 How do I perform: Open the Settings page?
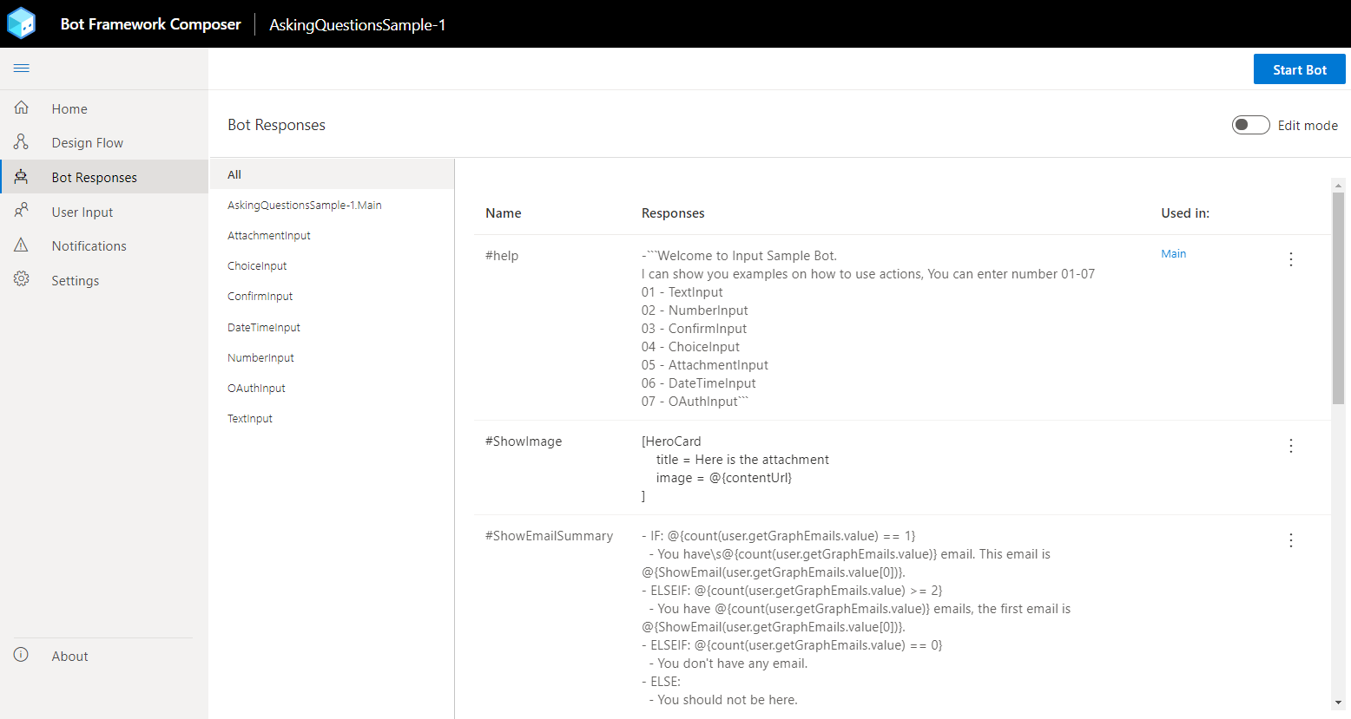[104, 280]
